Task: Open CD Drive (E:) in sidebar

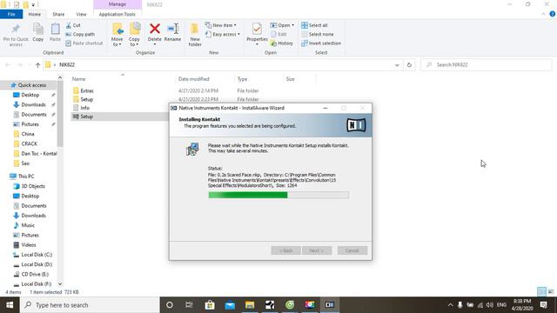Action: click(35, 275)
